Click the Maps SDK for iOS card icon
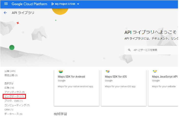Viewport: 180px width, 117px height. coord(108,71)
